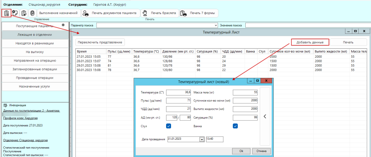Viewport: 371px width, 157px height.
Task: Click the Сатурация (%) input field
Action: (245, 118)
